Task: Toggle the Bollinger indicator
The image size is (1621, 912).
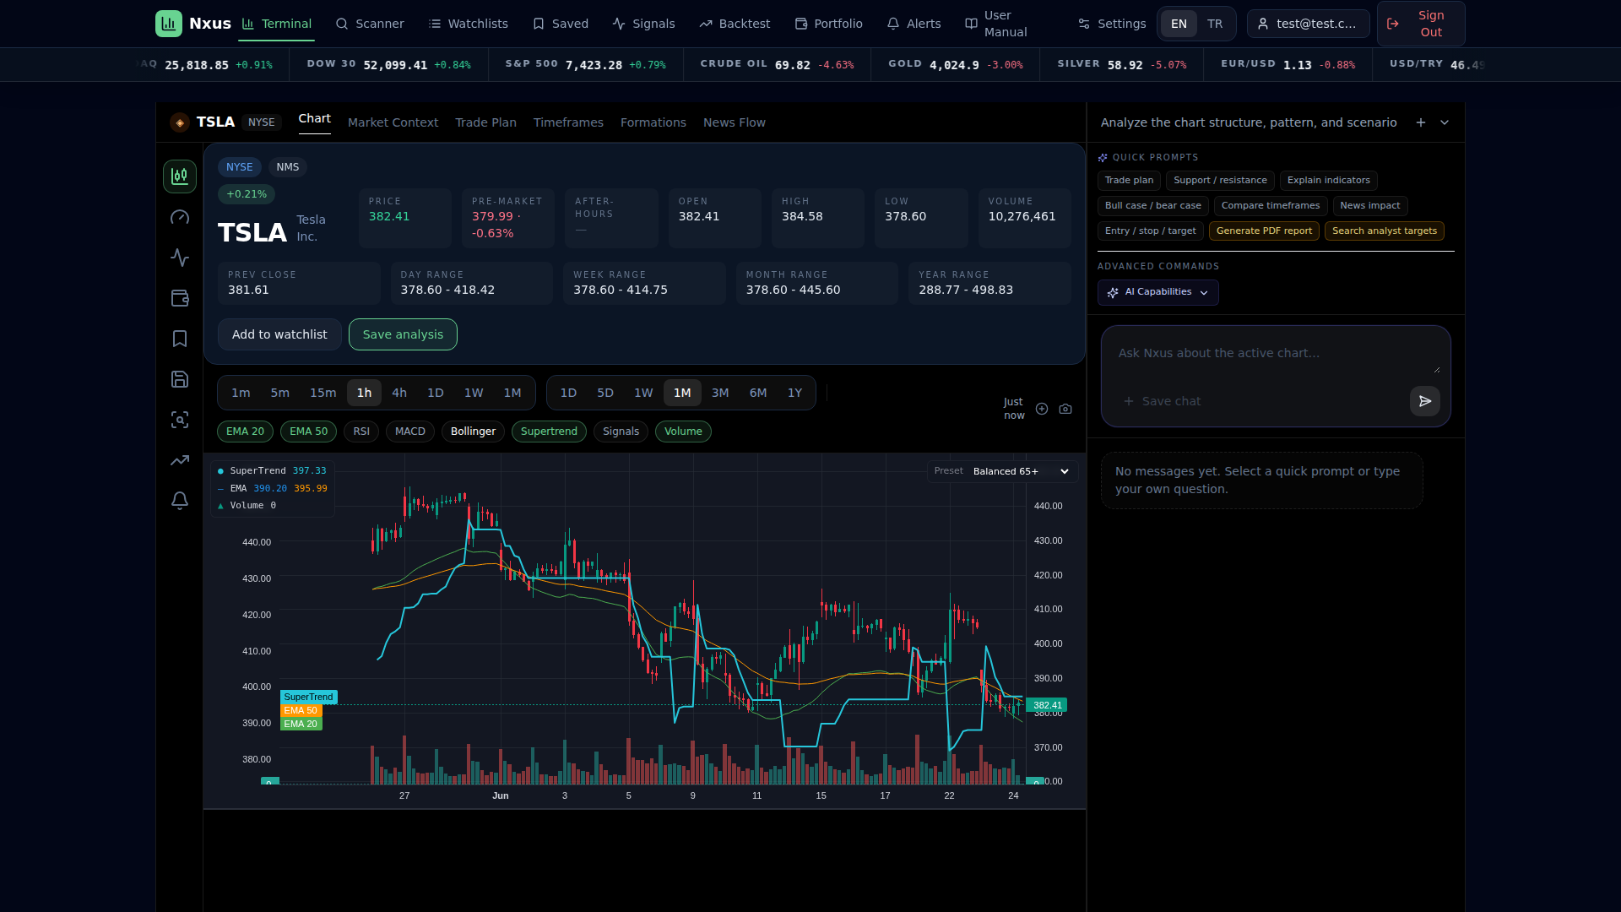Action: point(473,432)
